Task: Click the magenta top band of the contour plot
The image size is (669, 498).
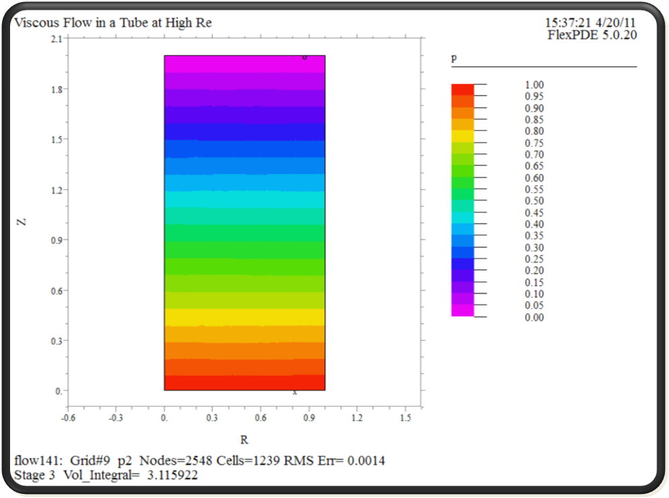Action: tap(244, 64)
